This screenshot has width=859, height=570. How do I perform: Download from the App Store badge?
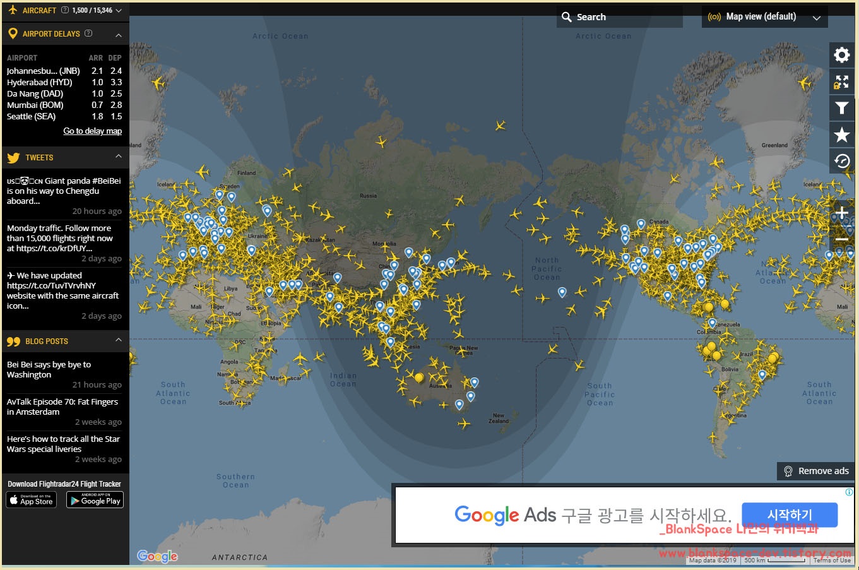click(x=31, y=500)
